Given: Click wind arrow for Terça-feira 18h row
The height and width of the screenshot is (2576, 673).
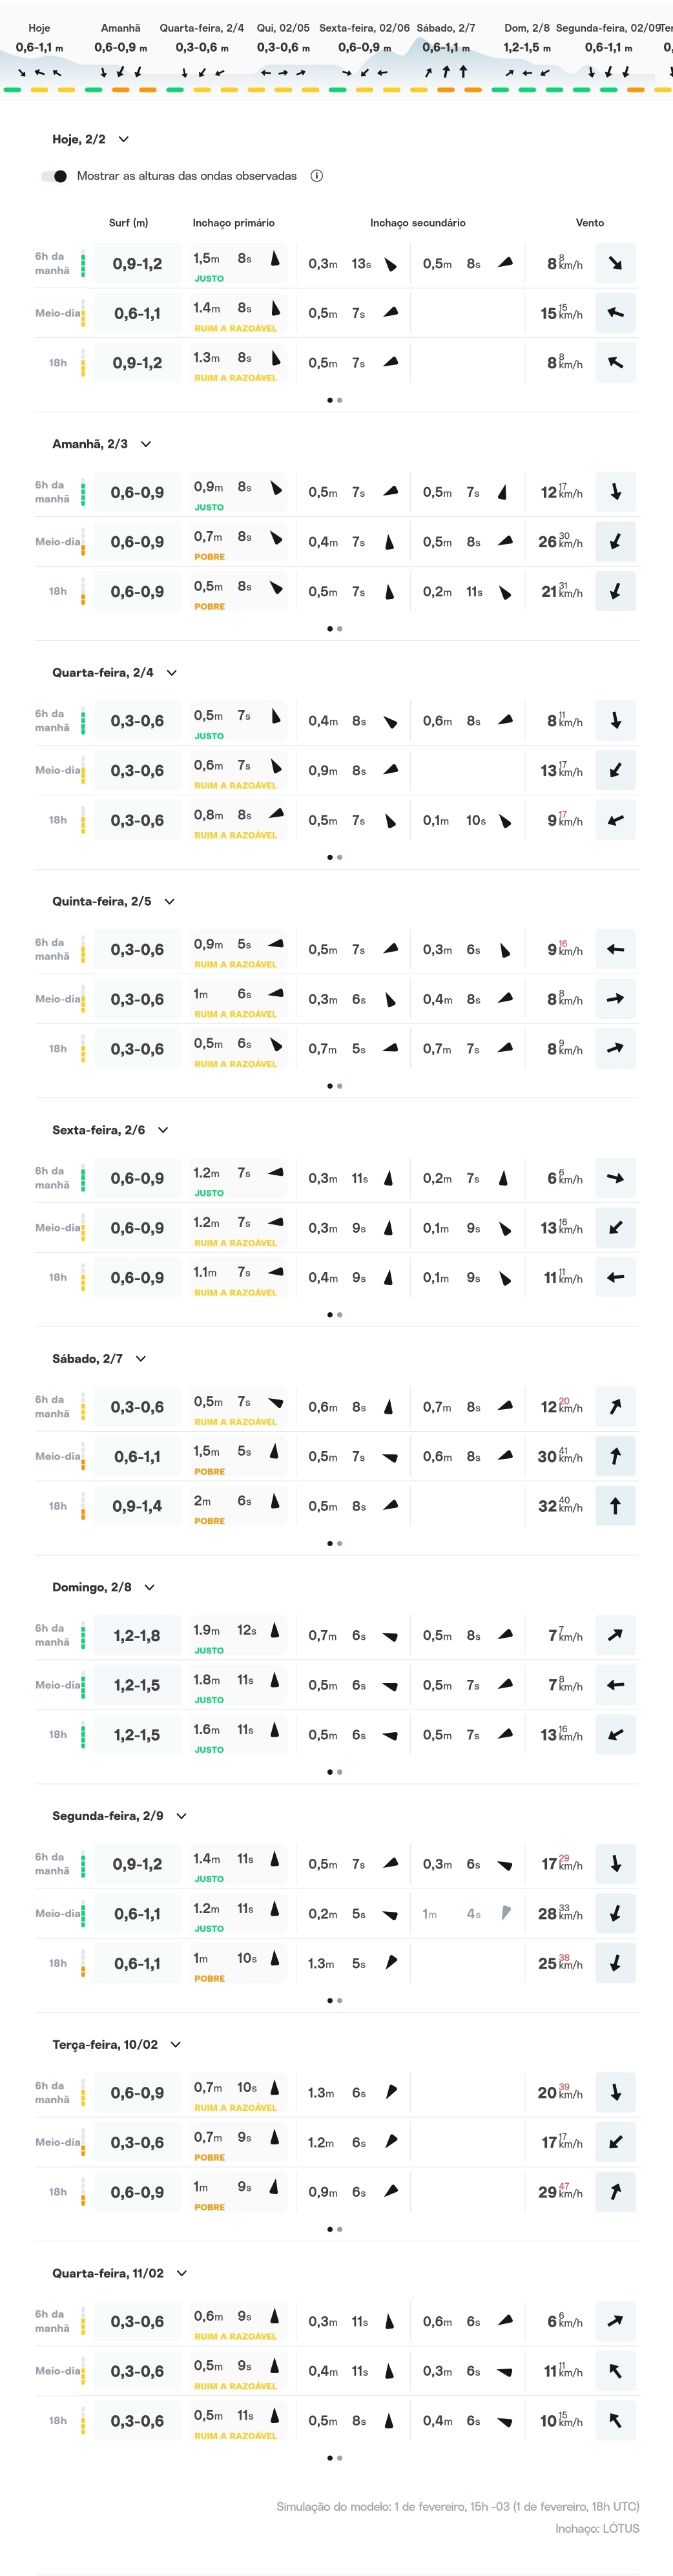Looking at the screenshot, I should coord(615,2192).
